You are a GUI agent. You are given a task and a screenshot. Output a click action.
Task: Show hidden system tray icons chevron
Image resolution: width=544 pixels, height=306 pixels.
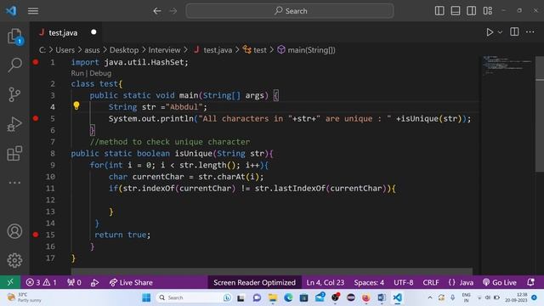coord(430,297)
